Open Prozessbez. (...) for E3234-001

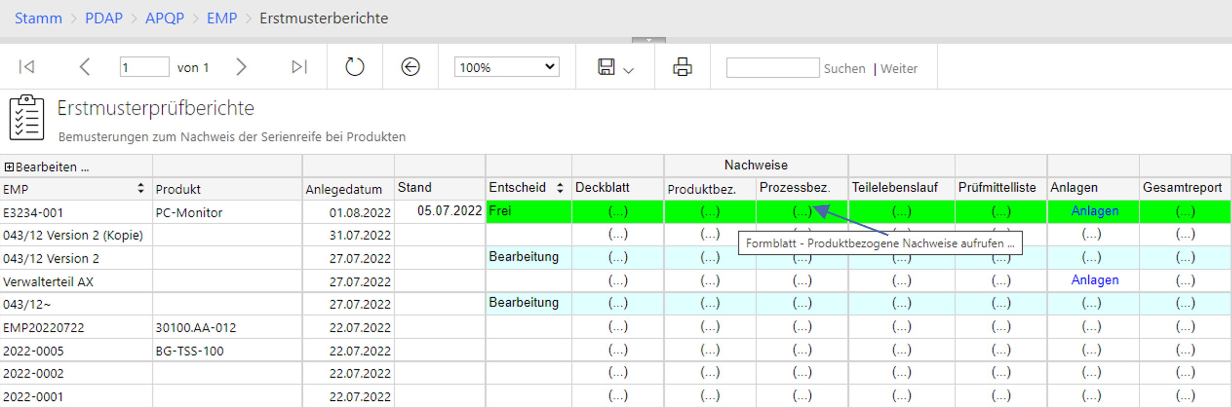point(802,212)
